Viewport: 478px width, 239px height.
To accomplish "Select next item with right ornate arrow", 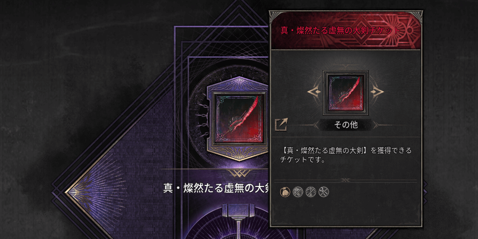I will 376,92.
